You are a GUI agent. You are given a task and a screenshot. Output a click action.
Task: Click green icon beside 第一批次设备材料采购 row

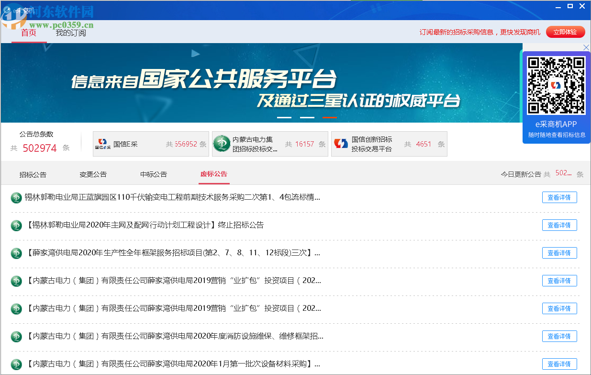click(16, 364)
